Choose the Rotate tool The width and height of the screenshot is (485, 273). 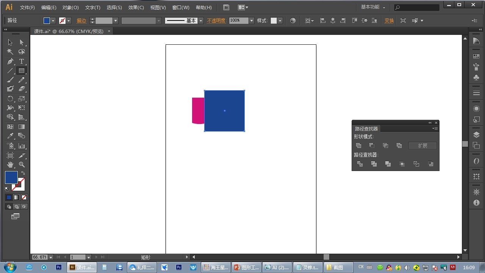pos(10,99)
